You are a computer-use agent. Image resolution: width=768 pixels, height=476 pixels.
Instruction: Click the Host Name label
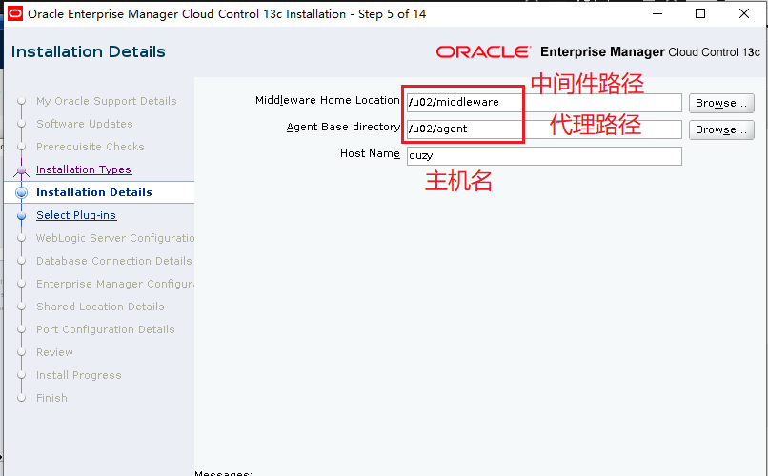pyautogui.click(x=370, y=153)
